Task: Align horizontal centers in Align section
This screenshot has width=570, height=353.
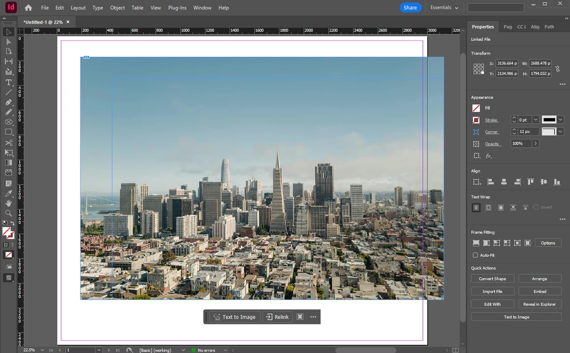Action: pyautogui.click(x=504, y=182)
